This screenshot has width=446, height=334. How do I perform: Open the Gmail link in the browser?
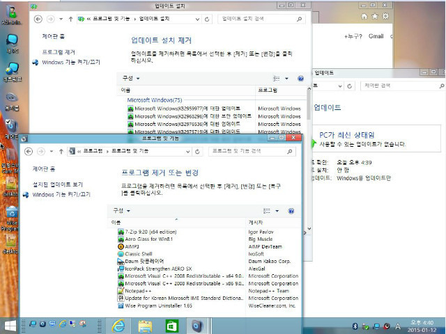[376, 36]
